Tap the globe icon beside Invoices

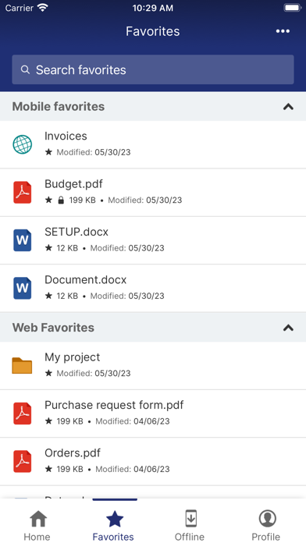click(23, 144)
